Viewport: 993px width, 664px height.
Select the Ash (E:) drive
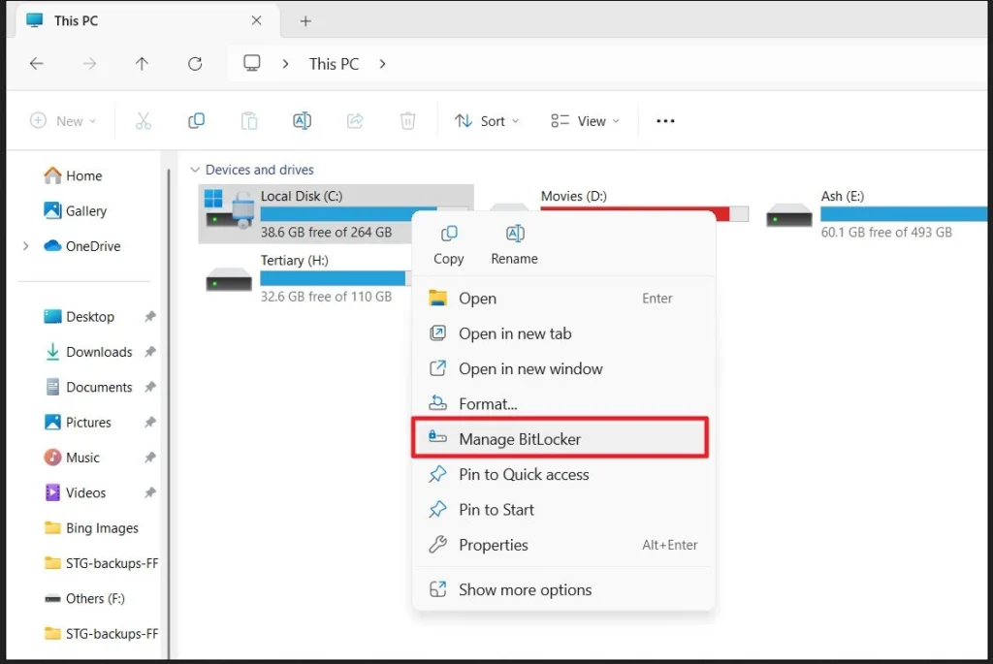[x=842, y=196]
